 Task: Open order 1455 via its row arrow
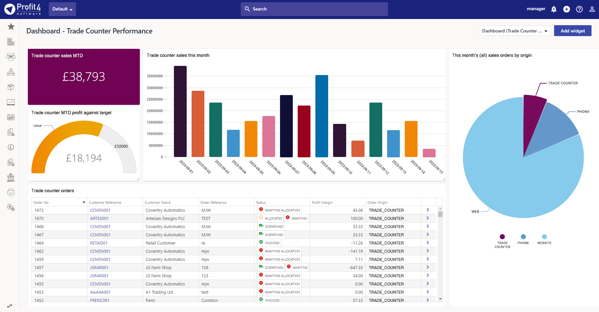428,283
